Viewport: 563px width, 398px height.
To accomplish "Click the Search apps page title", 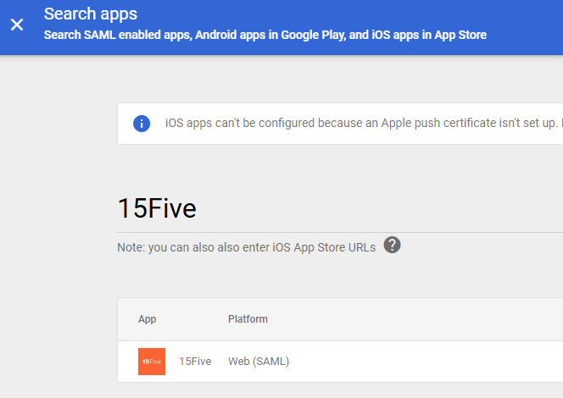I will pos(91,14).
